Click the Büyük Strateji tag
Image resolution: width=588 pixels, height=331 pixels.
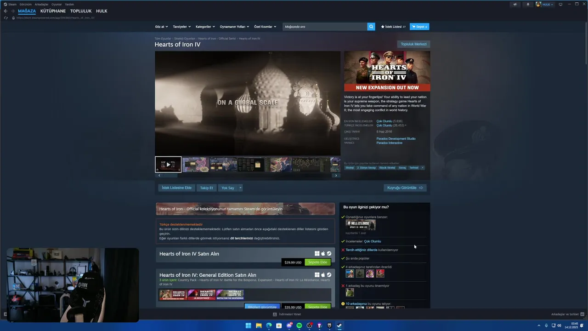[387, 168]
